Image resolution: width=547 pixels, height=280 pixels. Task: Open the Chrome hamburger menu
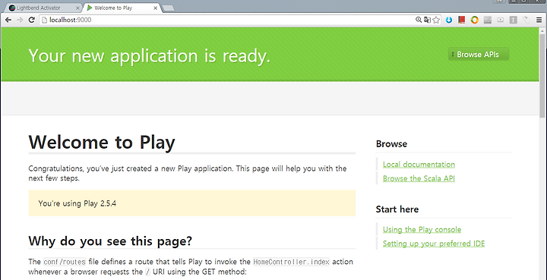point(539,20)
